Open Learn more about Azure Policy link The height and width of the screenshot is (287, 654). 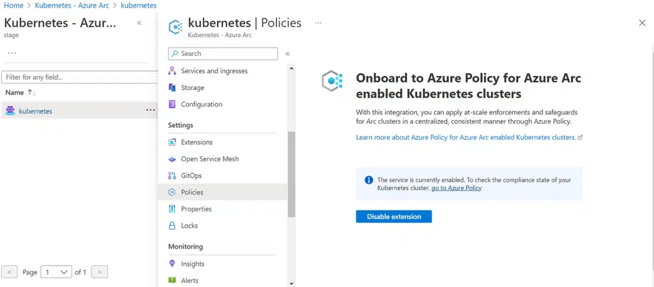point(466,137)
